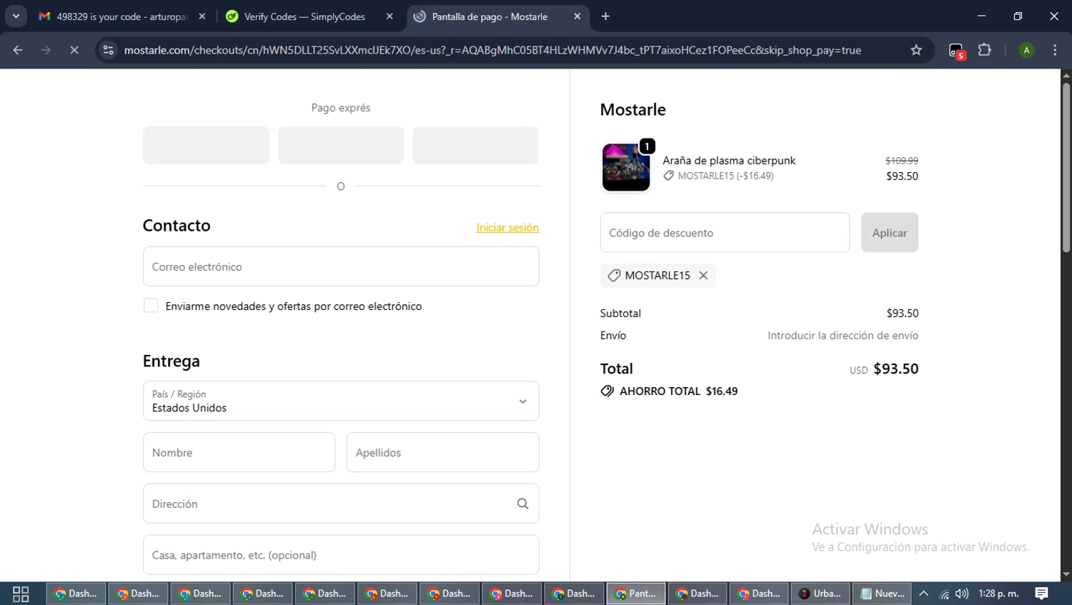This screenshot has width=1072, height=605.
Task: Click the 'Araña de plasma ciberpunk' product name
Action: (729, 160)
